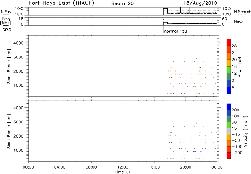
Task: Click the '18' frequency axis tick
Action: tap(21, 19)
